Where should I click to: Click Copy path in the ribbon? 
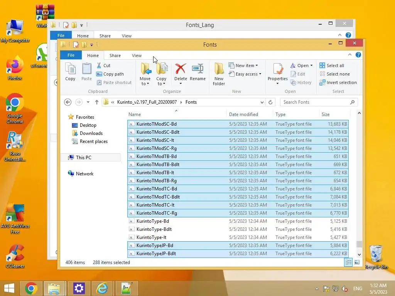pyautogui.click(x=110, y=74)
